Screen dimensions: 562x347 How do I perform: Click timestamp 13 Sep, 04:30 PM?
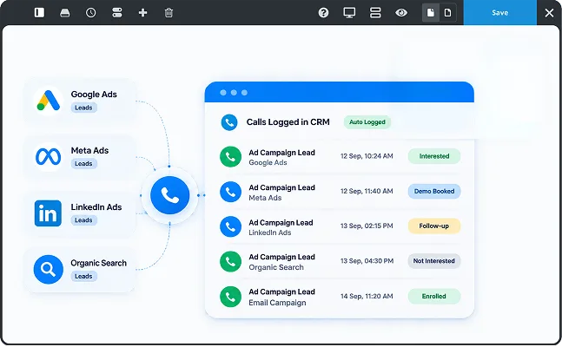tap(367, 261)
